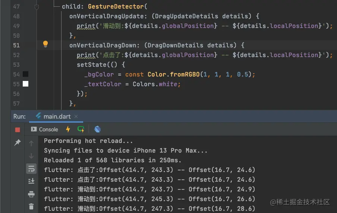This screenshot has width=337, height=213.
Task: Toggle soft-wrap in the console
Action: [31, 169]
